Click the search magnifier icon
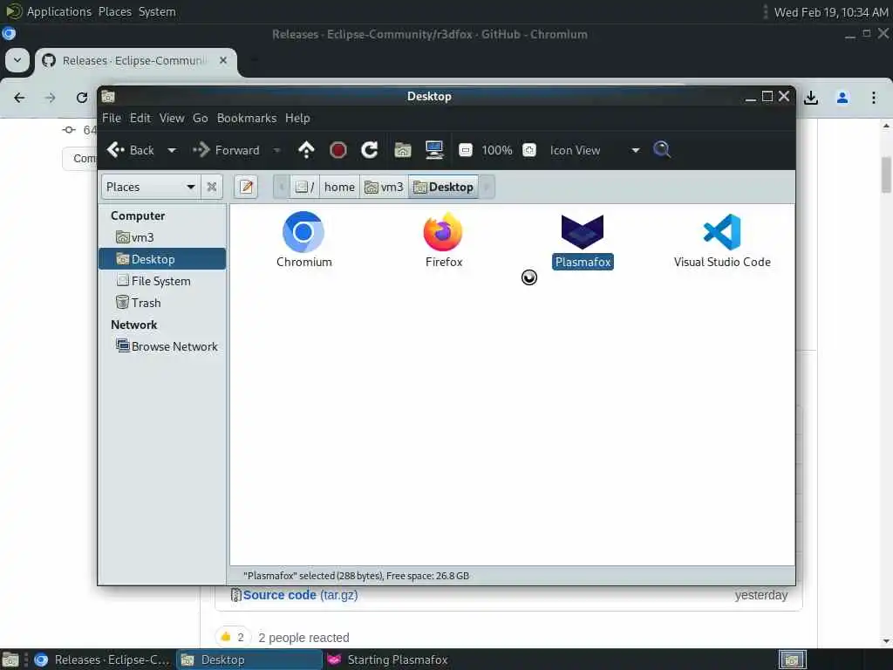The width and height of the screenshot is (893, 670). (662, 150)
